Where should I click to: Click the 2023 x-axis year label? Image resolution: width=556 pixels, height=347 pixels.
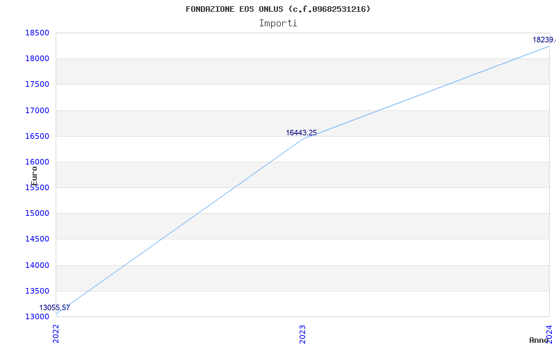click(x=302, y=335)
